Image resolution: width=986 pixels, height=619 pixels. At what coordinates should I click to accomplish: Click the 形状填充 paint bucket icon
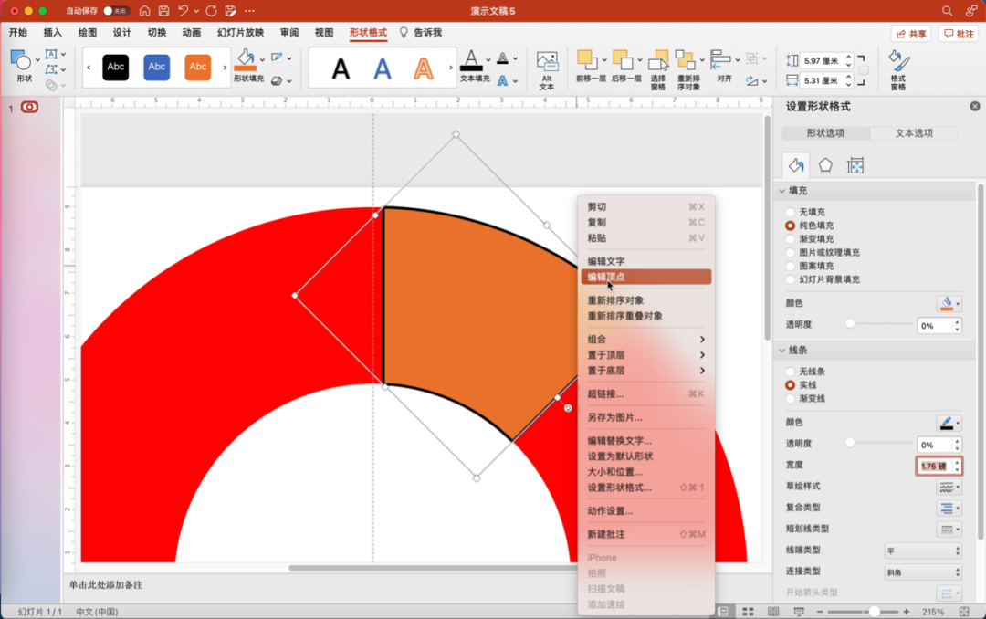(246, 59)
